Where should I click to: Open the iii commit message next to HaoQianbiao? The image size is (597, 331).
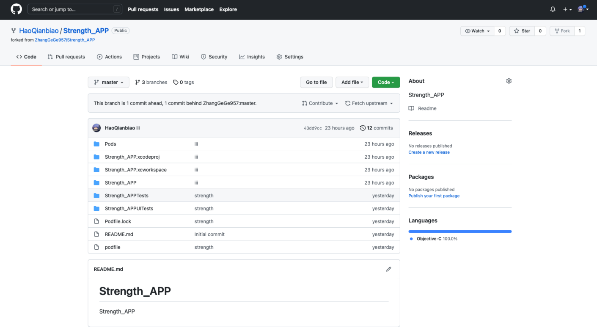coord(138,128)
